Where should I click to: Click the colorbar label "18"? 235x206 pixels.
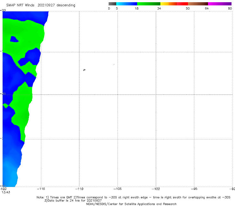click(137, 8)
